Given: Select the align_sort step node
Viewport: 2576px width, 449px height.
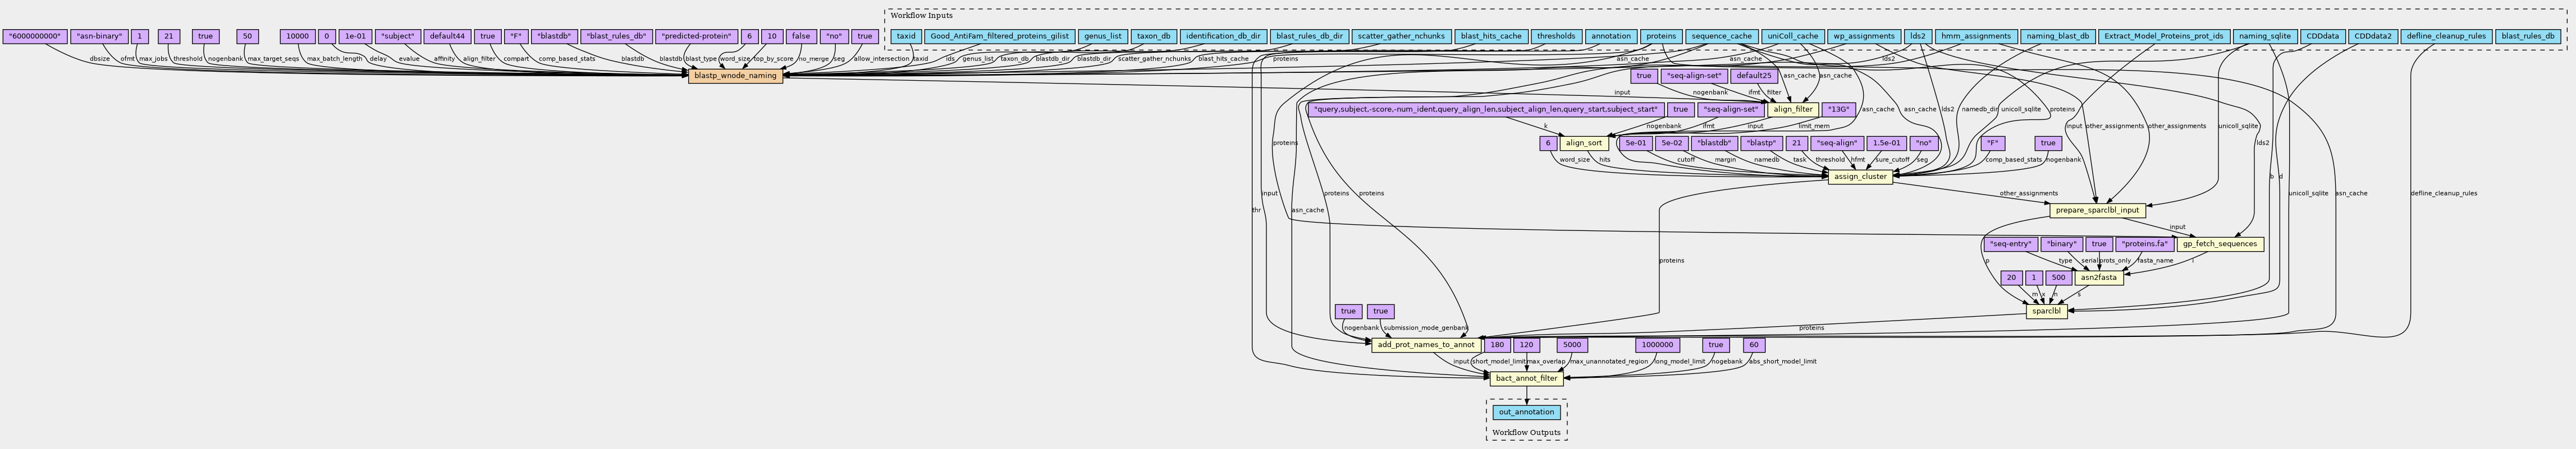Looking at the screenshot, I should [1583, 144].
